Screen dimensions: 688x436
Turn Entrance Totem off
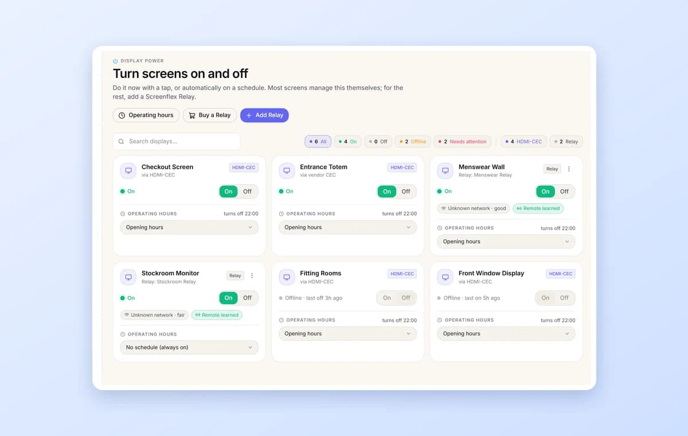pos(406,192)
